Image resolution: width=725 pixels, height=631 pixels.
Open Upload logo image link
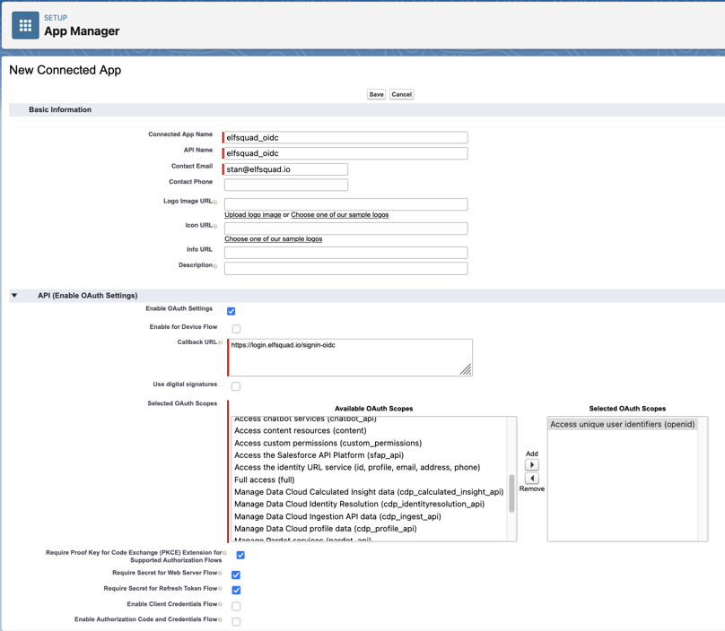[x=253, y=215]
